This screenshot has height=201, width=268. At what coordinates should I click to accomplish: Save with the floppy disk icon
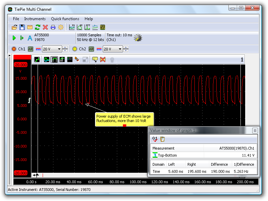point(22,27)
